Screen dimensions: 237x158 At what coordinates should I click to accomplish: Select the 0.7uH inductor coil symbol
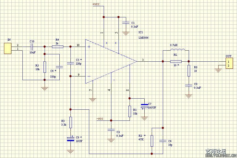point(177,50)
